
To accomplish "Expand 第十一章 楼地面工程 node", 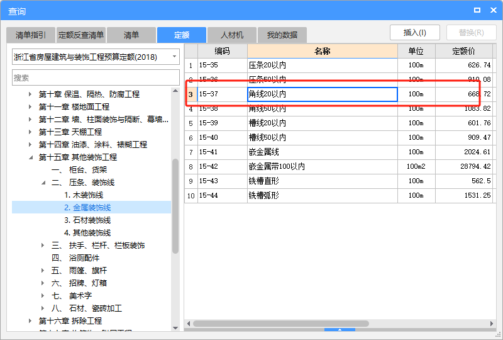I will point(30,106).
